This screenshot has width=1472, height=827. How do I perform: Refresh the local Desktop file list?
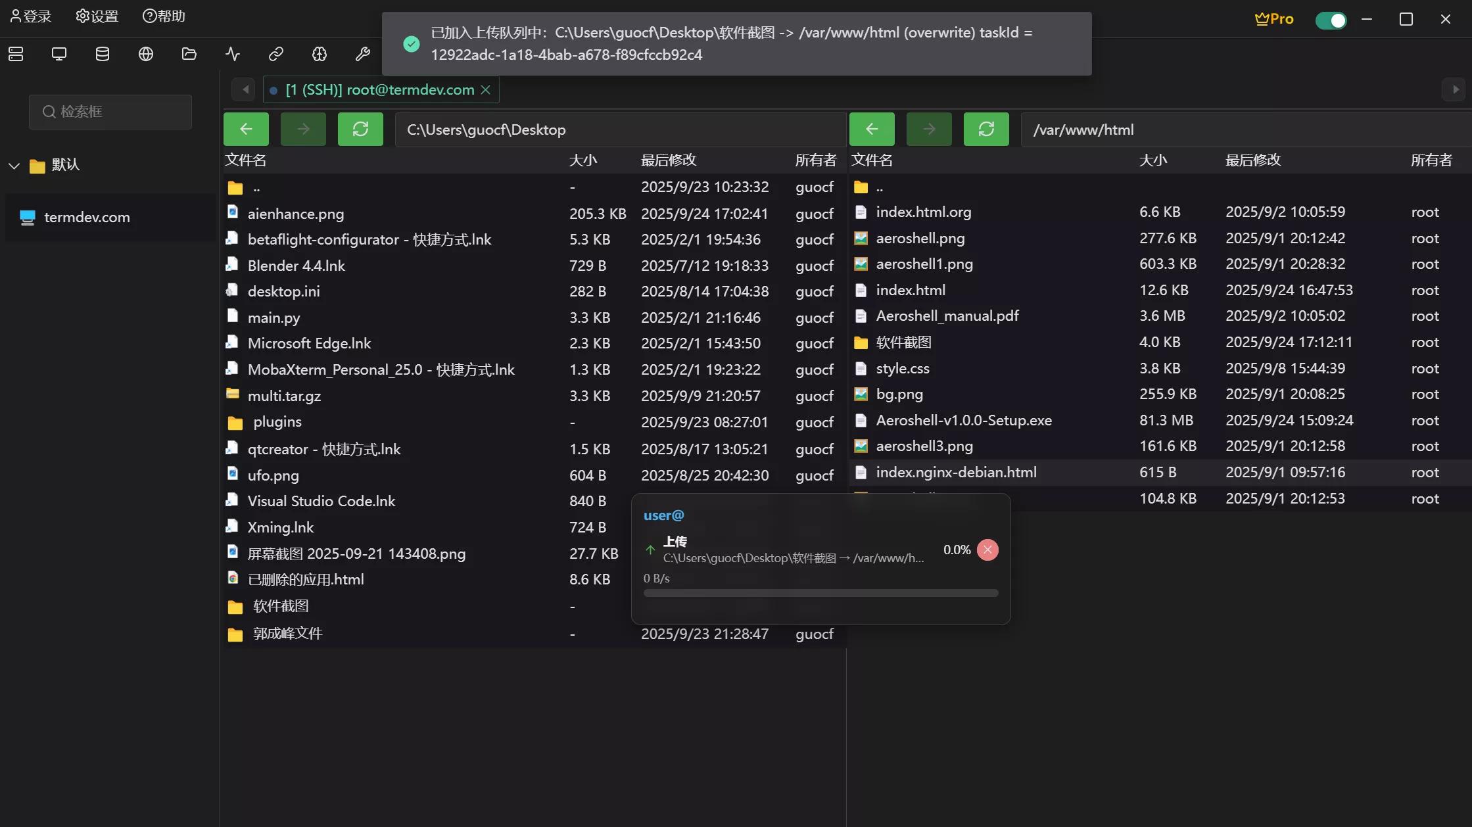[x=360, y=129]
